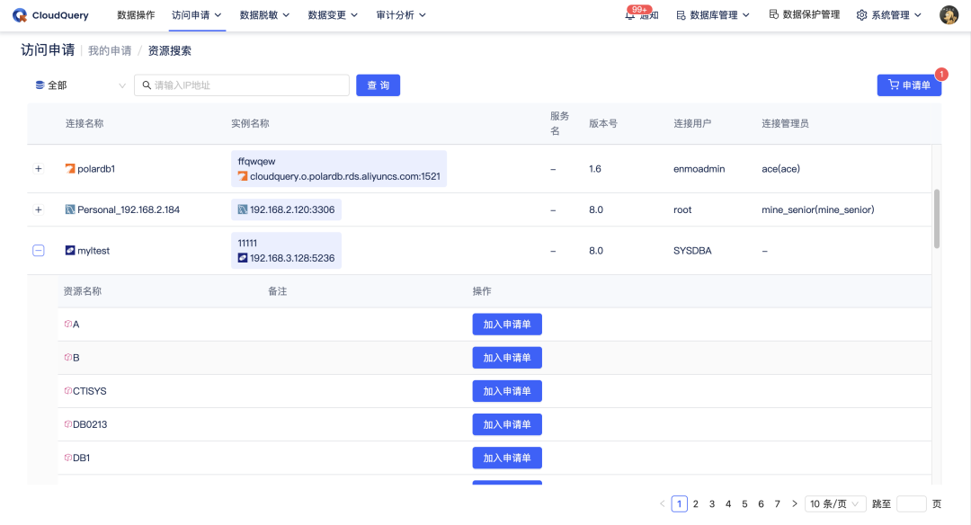Add CTISYS to 申请单

[x=507, y=391]
